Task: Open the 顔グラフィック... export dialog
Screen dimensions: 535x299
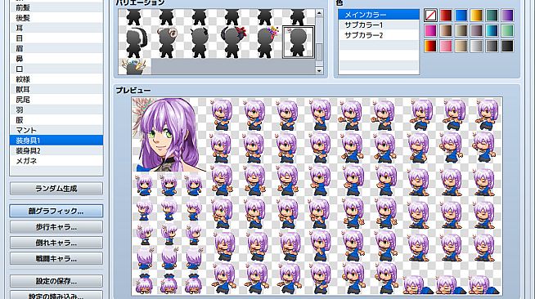Action: pos(56,211)
